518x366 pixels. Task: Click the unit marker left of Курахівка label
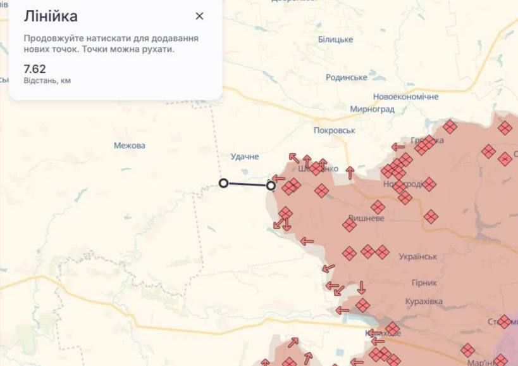(362, 306)
